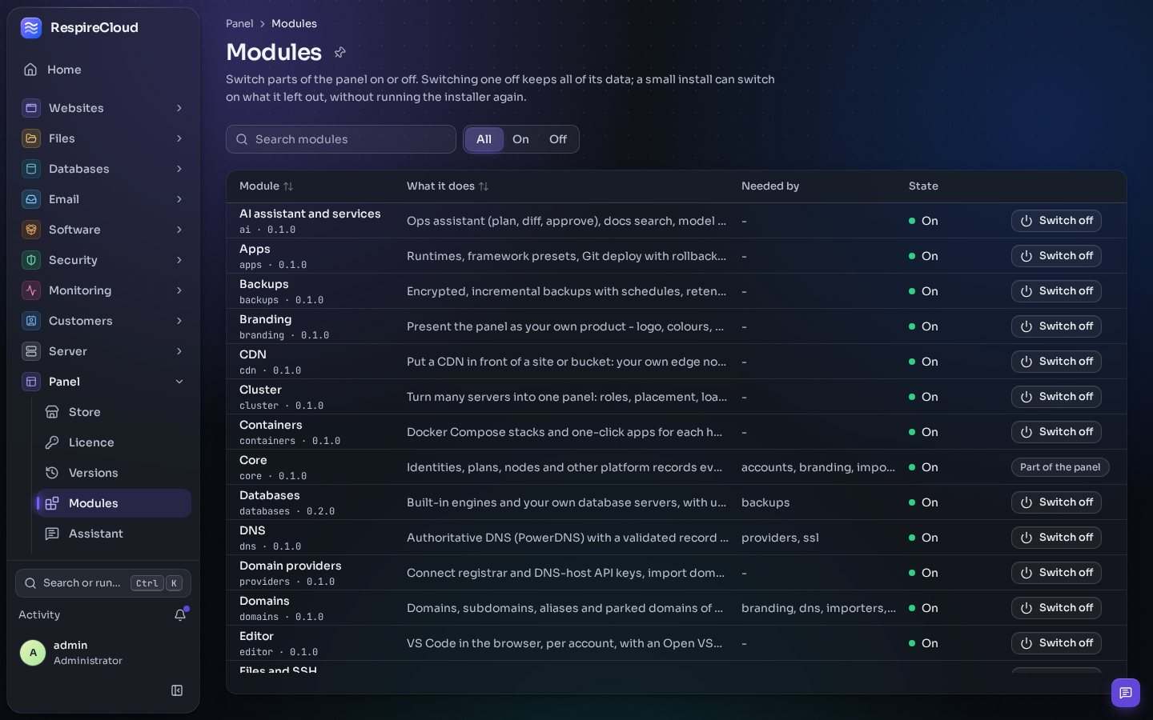Filter modules by Off tab

[558, 139]
